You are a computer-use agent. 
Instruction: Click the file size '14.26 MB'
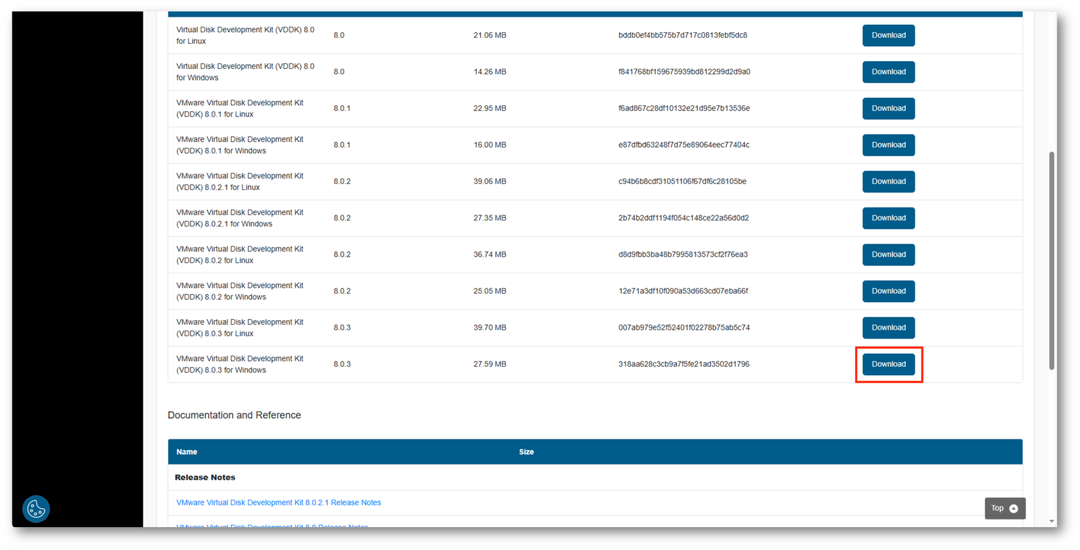tap(490, 72)
